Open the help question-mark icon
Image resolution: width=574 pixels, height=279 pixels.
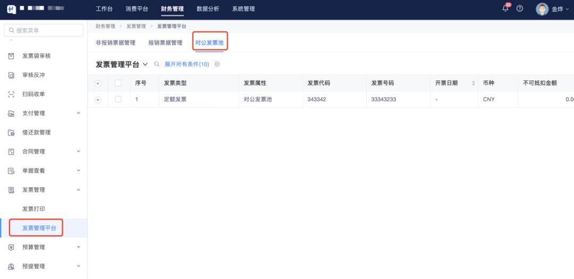coord(519,9)
